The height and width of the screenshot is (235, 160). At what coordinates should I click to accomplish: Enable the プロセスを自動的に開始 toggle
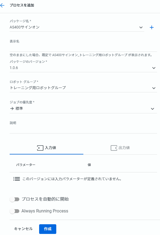(x=15, y=199)
